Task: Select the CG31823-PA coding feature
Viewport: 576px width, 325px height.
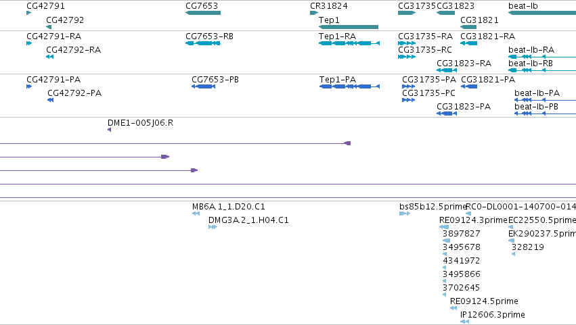Action: tap(447, 114)
